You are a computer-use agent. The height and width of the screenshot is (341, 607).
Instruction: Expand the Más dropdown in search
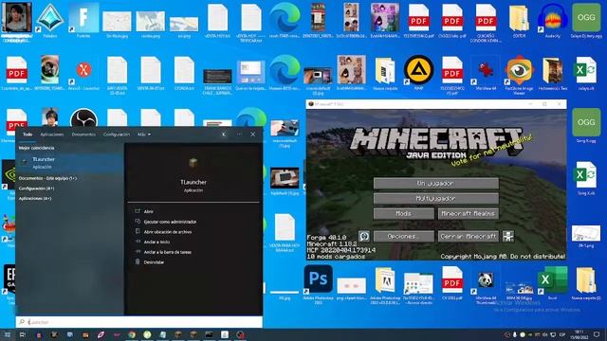[144, 135]
